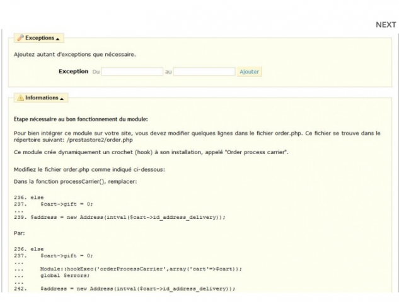Click 'Ajoutez autant d'exceptions que nécessaire' text

(74, 55)
